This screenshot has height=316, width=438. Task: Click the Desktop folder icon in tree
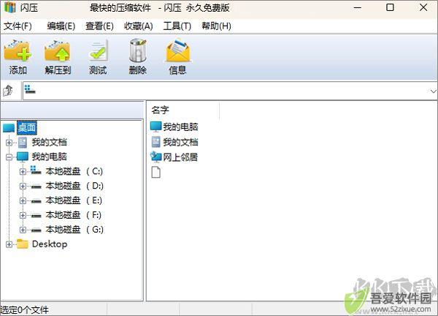click(x=23, y=244)
